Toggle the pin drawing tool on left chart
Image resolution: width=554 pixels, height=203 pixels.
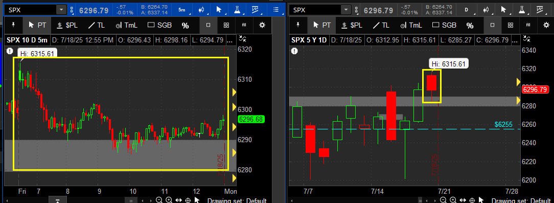[x=14, y=25]
